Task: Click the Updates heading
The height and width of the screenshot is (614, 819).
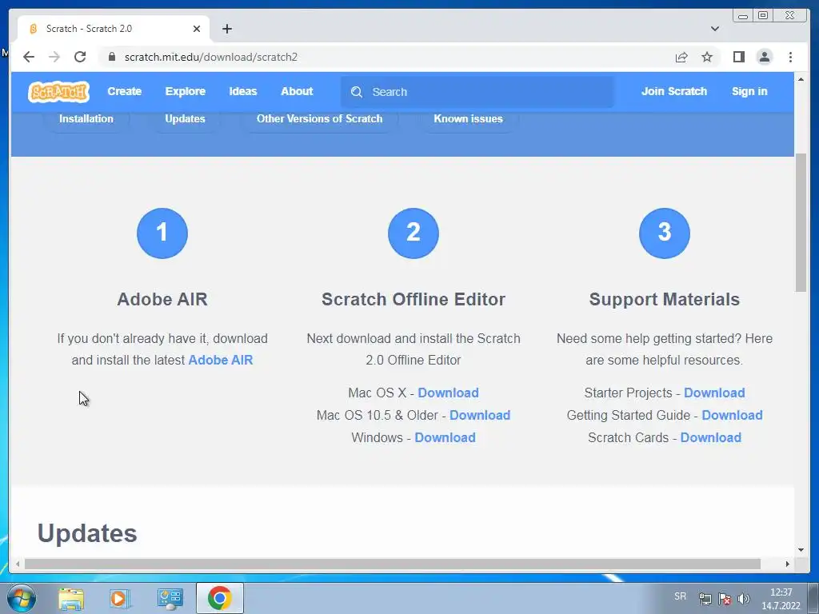Action: (87, 533)
